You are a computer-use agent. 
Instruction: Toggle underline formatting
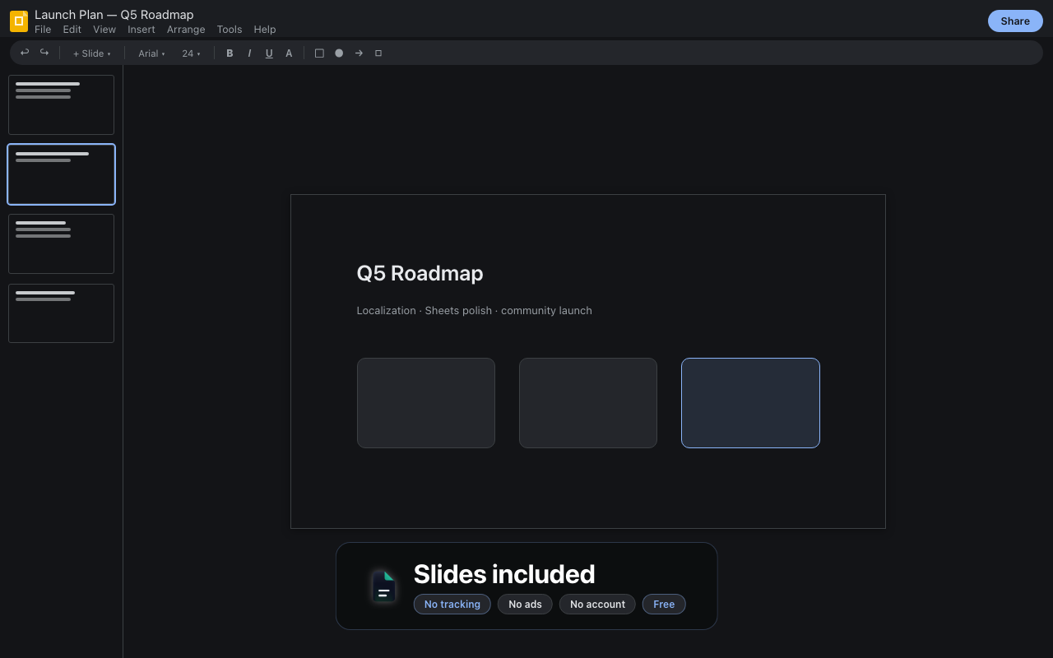(269, 53)
